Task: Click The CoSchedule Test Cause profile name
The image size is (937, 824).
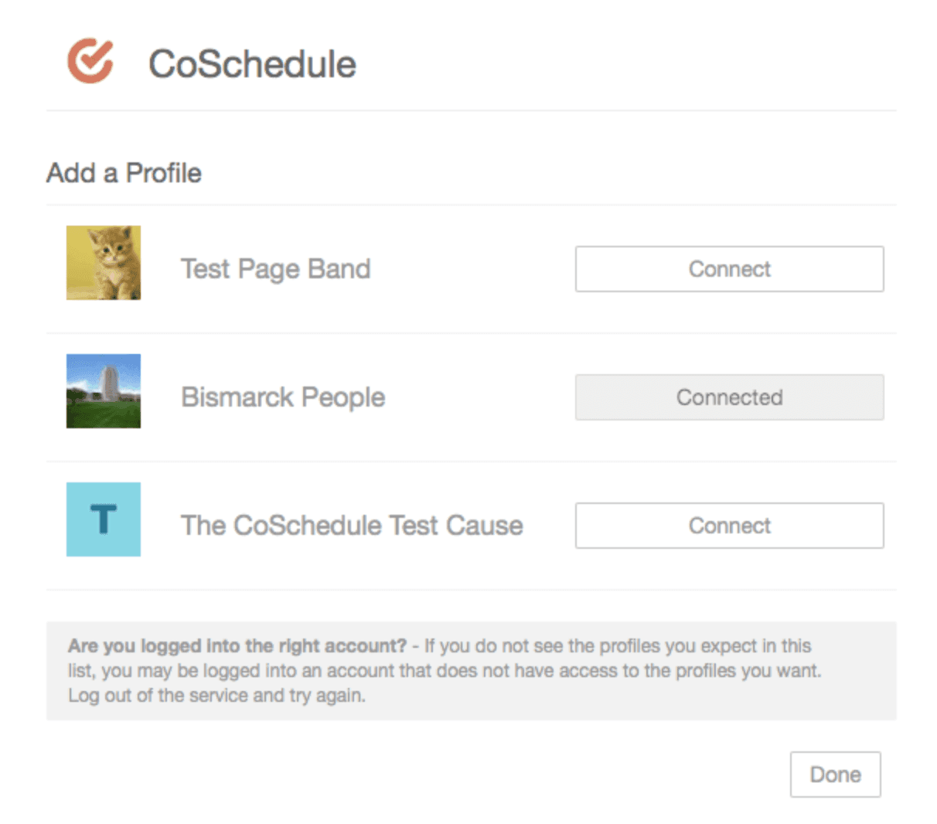Action: 352,526
